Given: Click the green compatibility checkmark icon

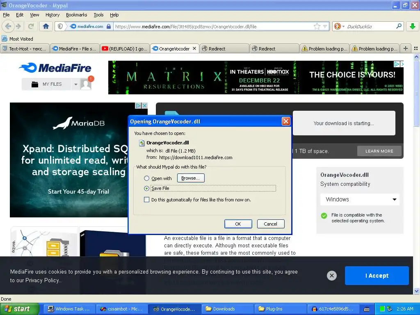Looking at the screenshot, I should 324,216.
